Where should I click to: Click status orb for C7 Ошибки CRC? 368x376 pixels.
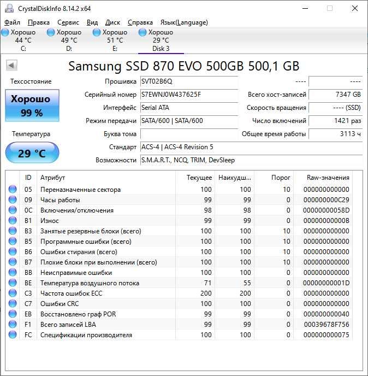point(13,303)
